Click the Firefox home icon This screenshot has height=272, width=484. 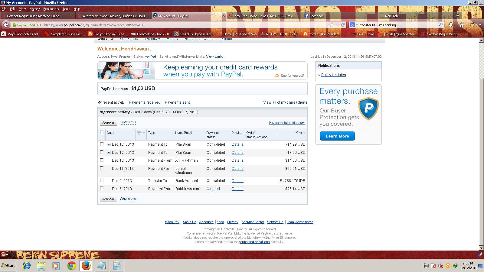click(461, 25)
